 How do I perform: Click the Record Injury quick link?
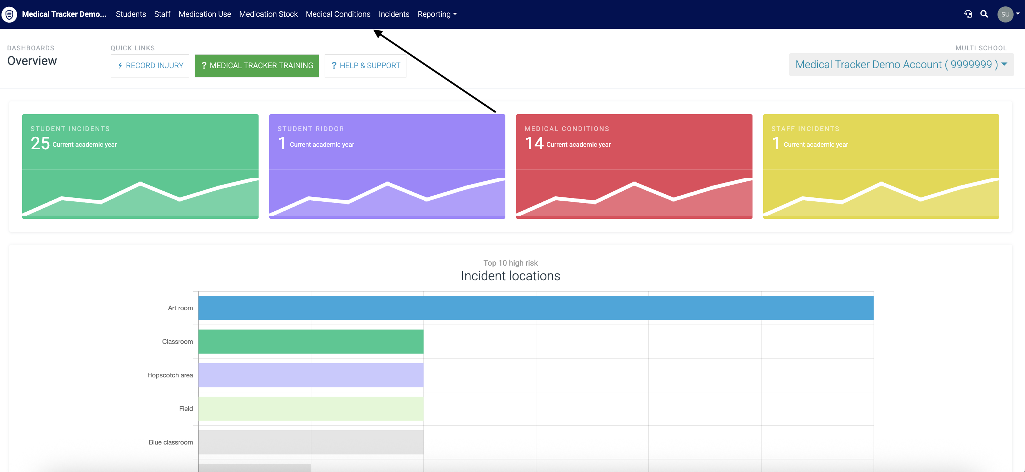[x=150, y=66]
